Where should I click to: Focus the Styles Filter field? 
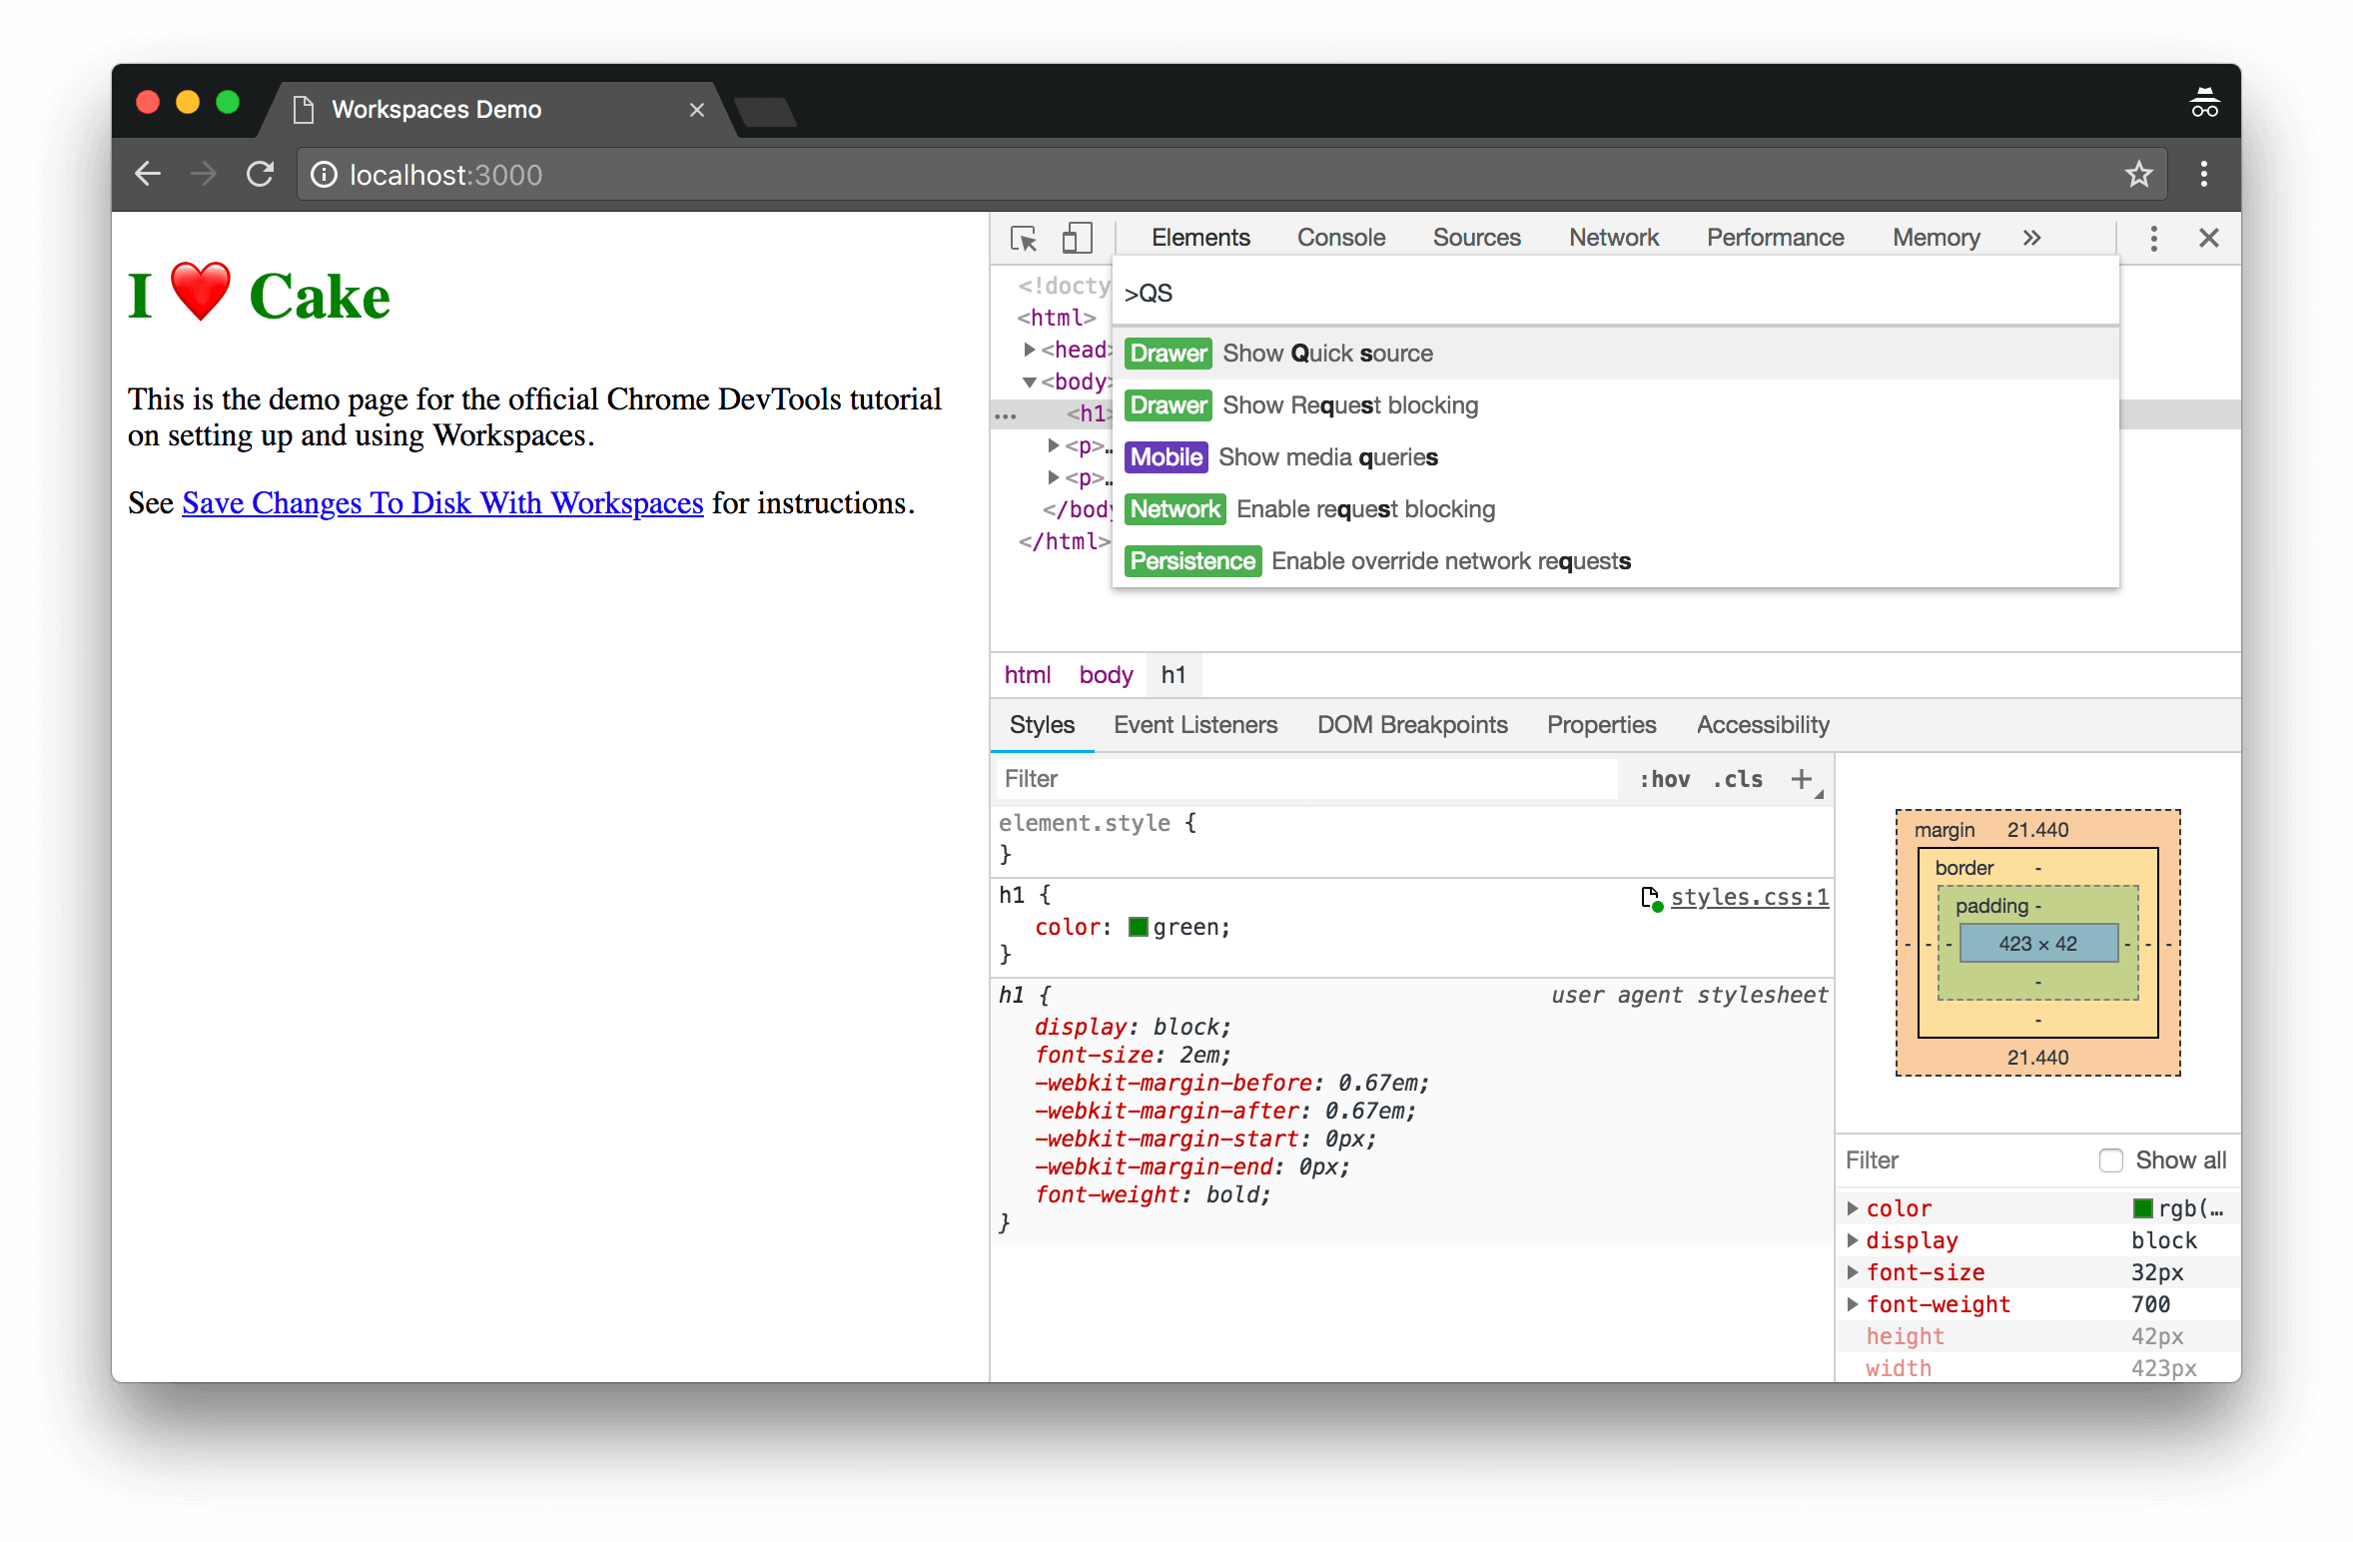tap(1306, 779)
